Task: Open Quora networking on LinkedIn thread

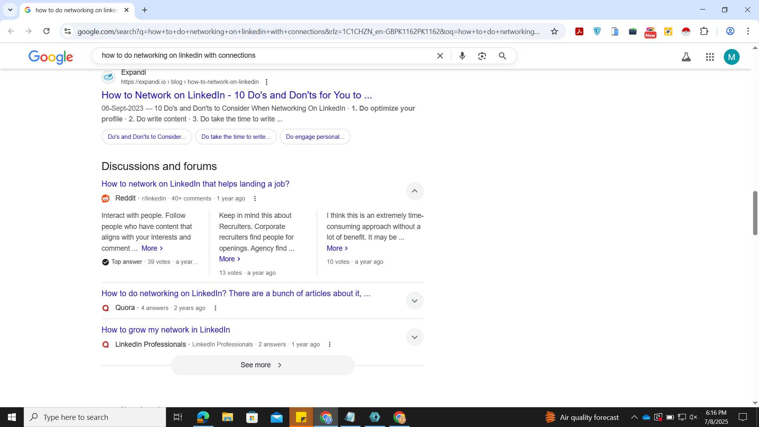Action: [x=236, y=293]
